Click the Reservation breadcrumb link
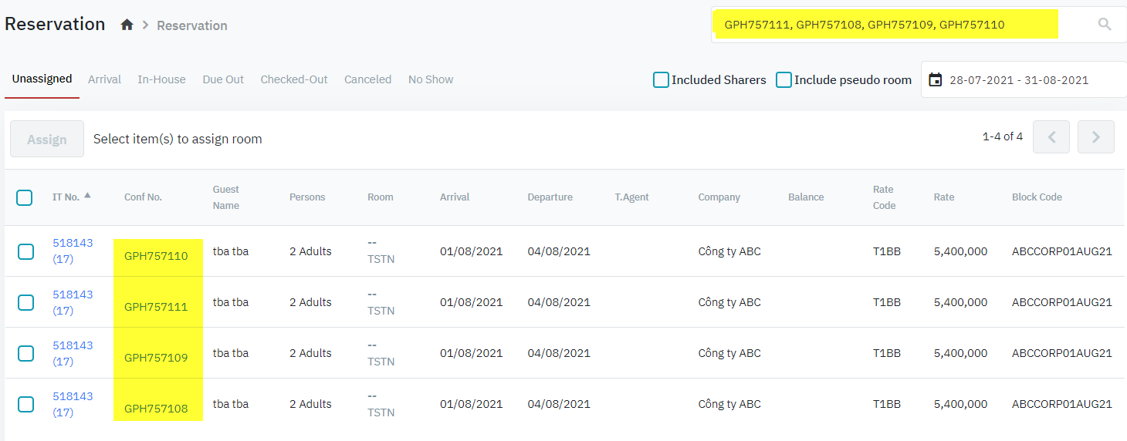This screenshot has height=441, width=1127. [x=191, y=25]
